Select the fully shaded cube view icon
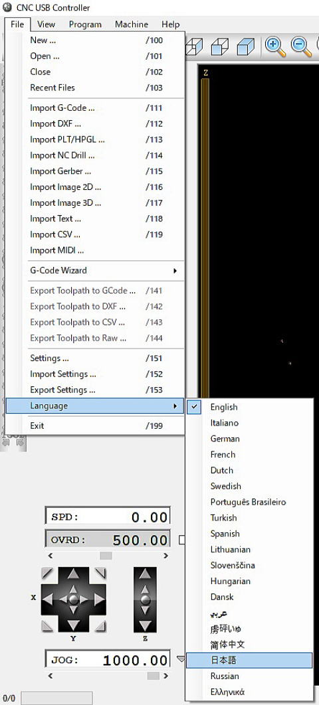319x705 pixels. coord(246,46)
